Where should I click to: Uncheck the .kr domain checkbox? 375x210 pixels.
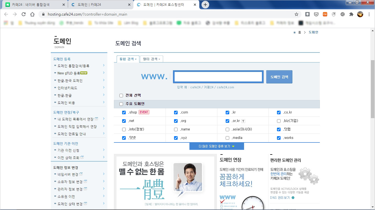[x=227, y=112]
